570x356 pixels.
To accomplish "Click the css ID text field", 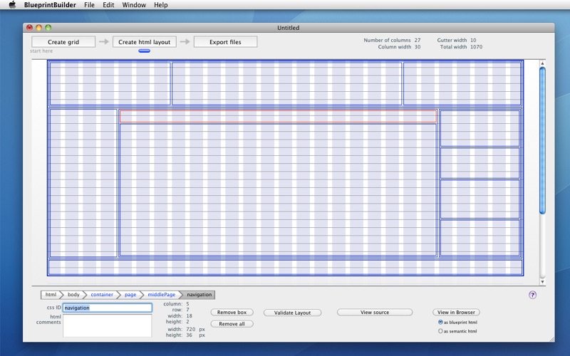I will [x=108, y=308].
